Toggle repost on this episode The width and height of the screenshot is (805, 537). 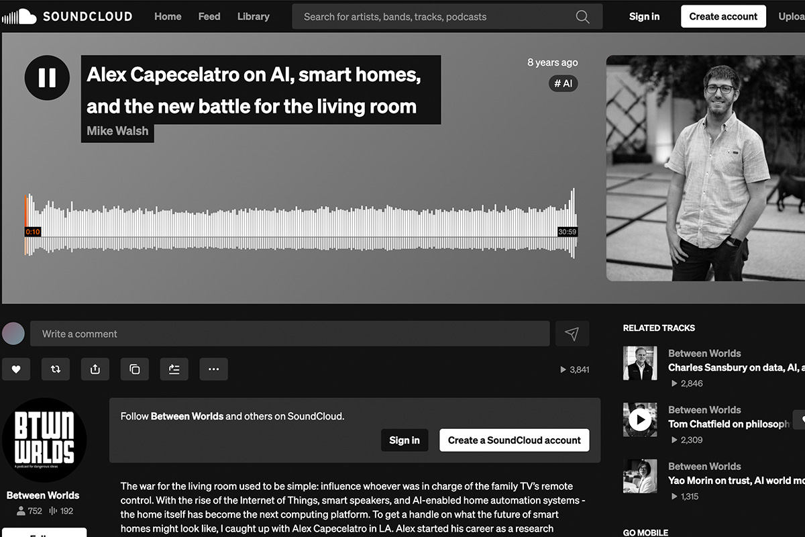coord(56,369)
